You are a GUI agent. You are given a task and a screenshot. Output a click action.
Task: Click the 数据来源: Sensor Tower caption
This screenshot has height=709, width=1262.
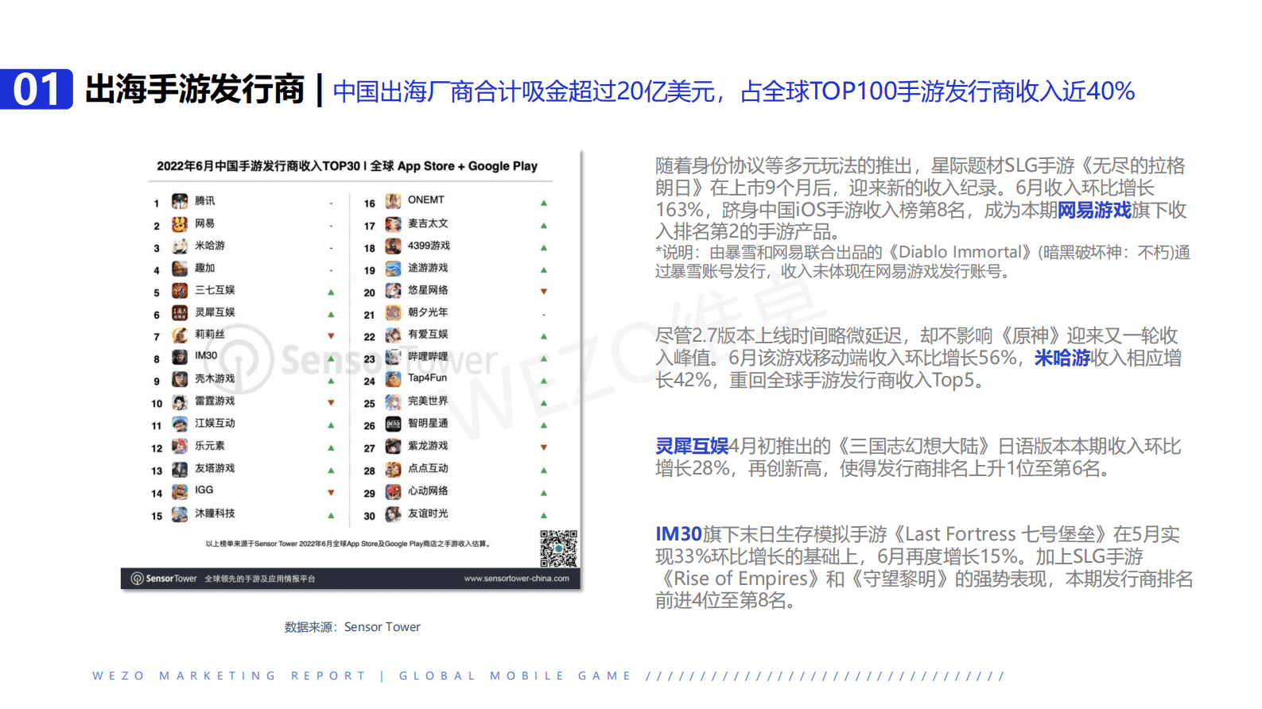coord(352,627)
